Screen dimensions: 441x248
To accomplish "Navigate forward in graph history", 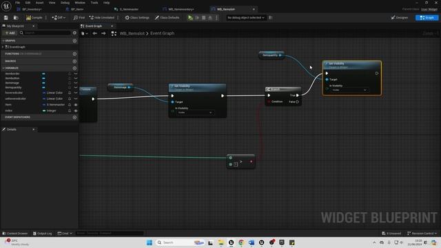I will (x=103, y=34).
